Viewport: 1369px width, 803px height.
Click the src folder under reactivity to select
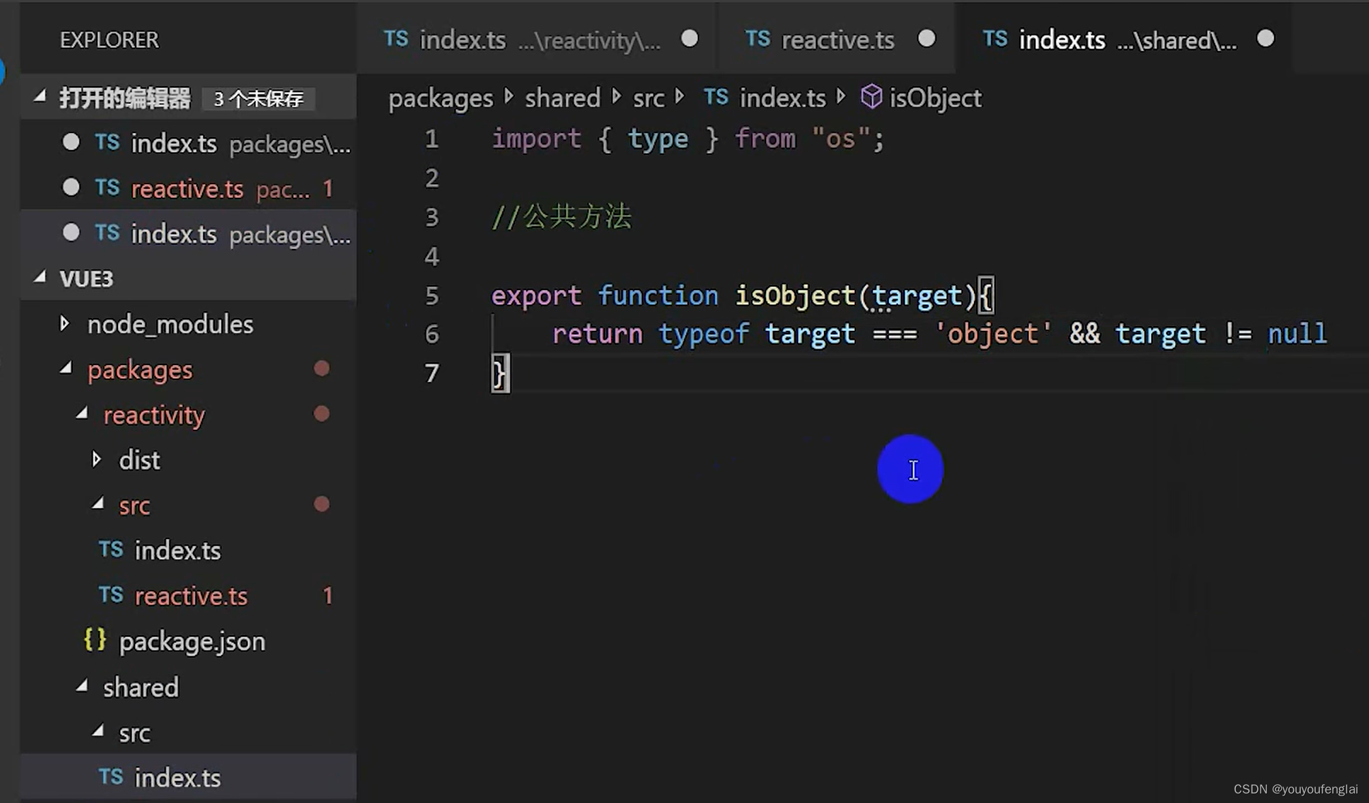tap(134, 505)
